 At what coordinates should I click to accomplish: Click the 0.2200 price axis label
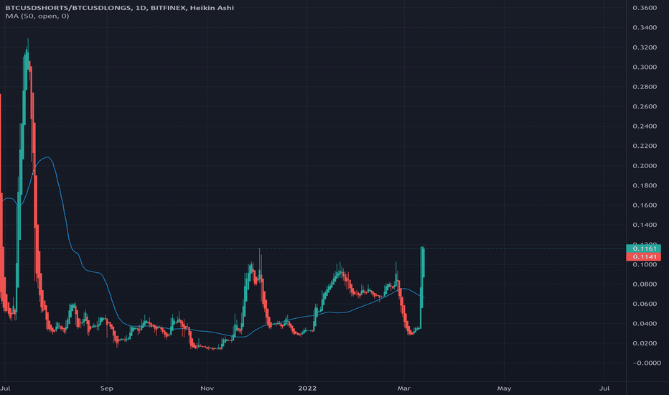[645, 146]
